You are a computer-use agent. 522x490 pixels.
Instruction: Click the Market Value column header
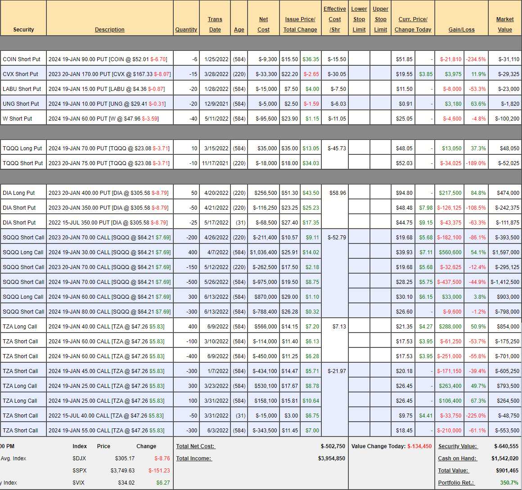point(504,25)
